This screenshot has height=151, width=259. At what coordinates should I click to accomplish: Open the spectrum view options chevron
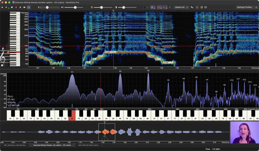tap(167, 8)
